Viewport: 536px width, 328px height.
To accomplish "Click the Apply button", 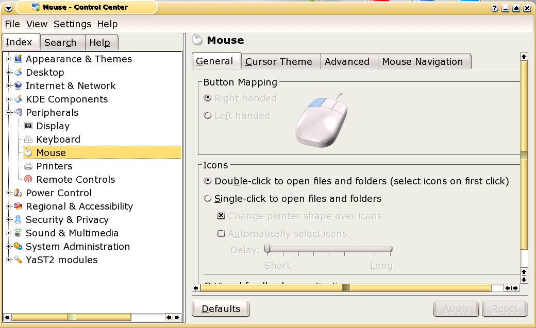I will [456, 309].
